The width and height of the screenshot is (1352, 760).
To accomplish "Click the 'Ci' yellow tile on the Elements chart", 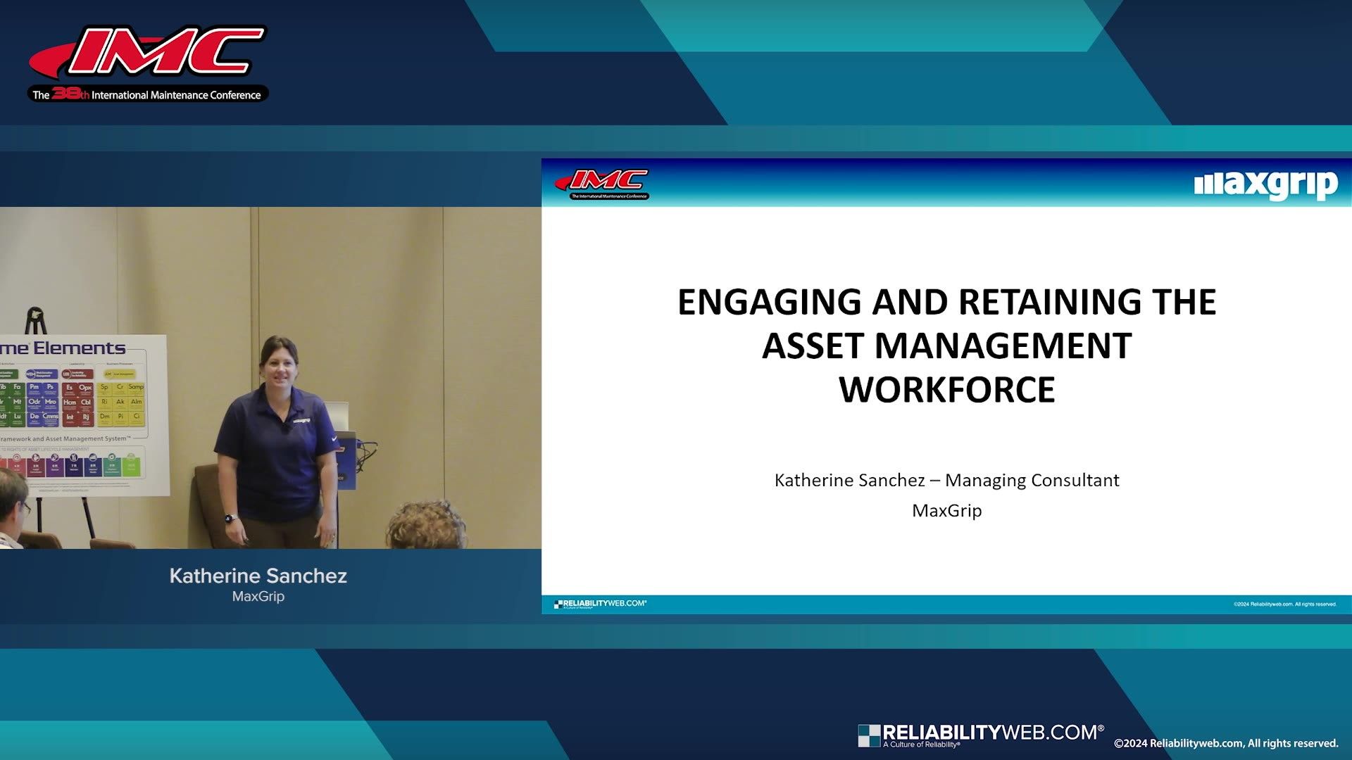I will 136,417.
